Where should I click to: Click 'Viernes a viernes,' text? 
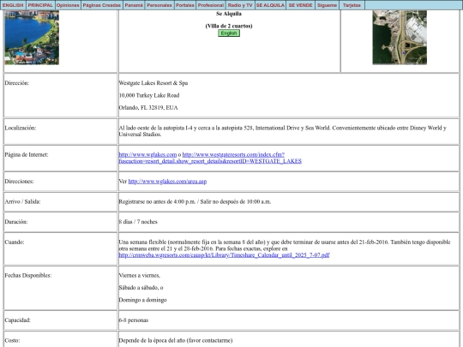click(140, 276)
